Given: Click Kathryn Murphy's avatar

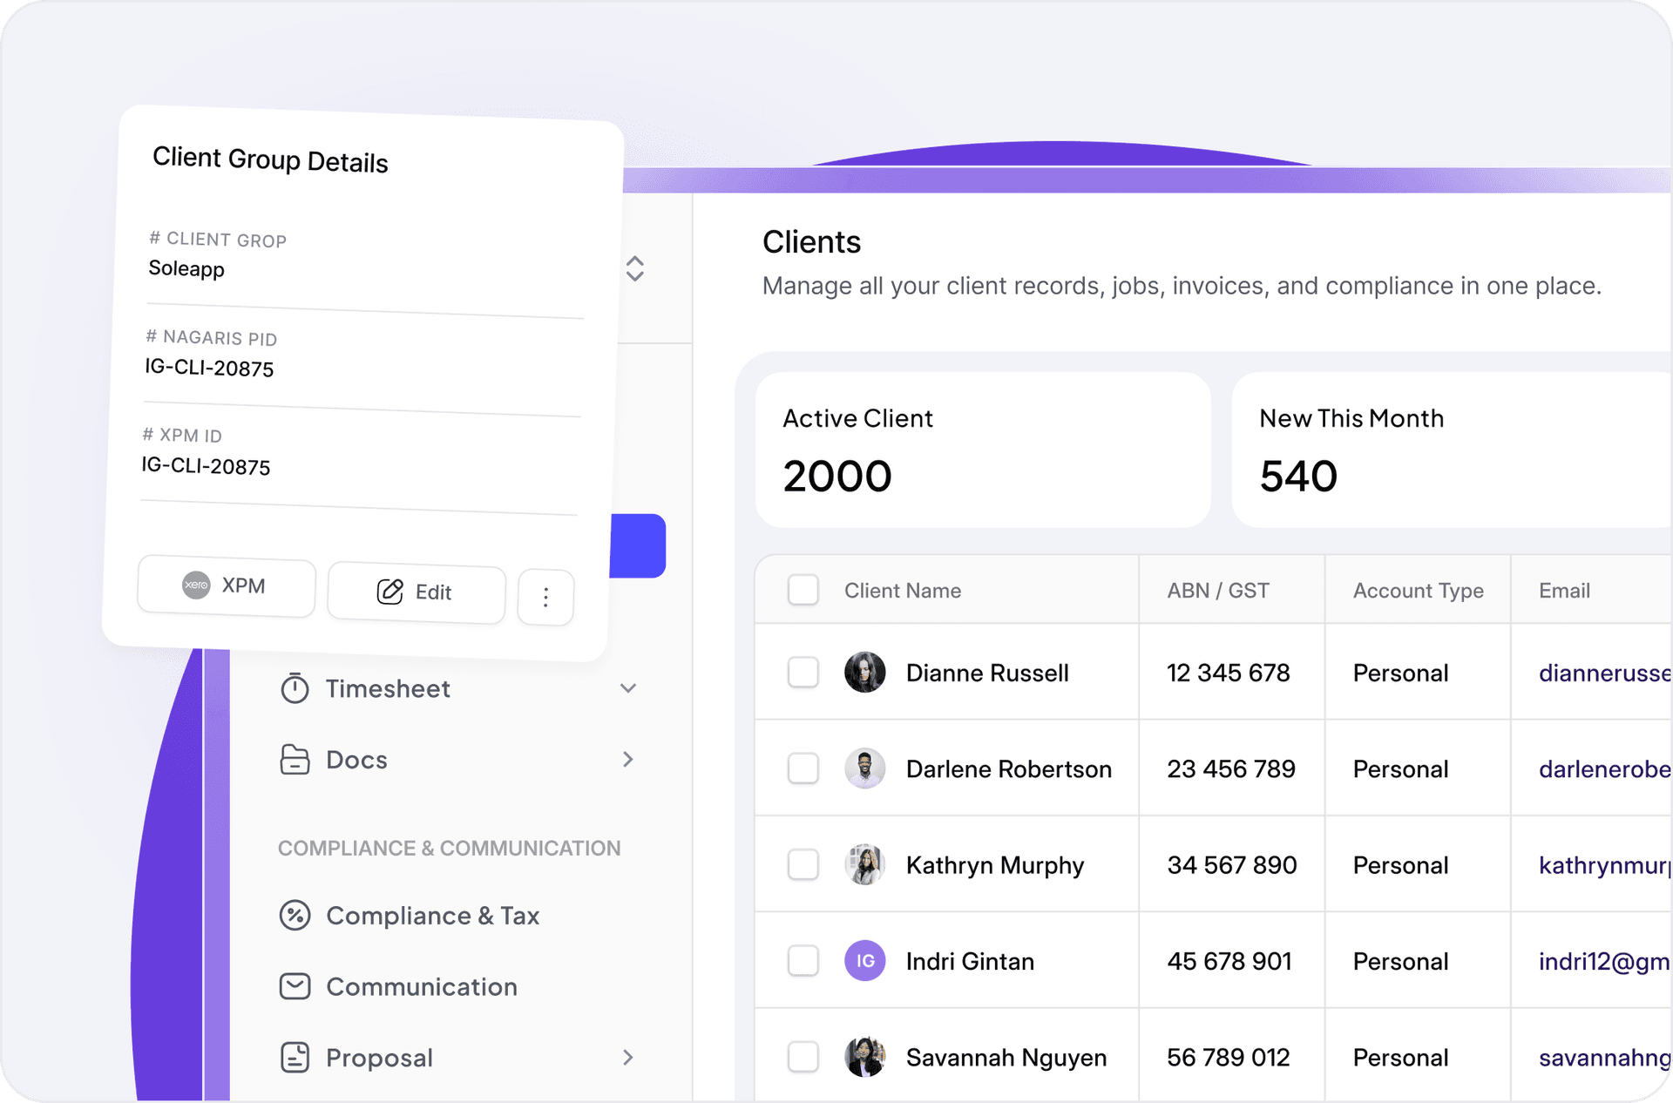Looking at the screenshot, I should pyautogui.click(x=865, y=865).
